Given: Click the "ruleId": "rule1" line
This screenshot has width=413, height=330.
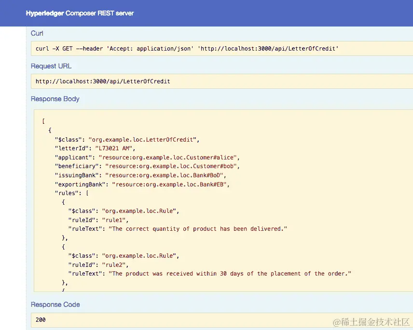Looking at the screenshot, I should click(98, 220).
